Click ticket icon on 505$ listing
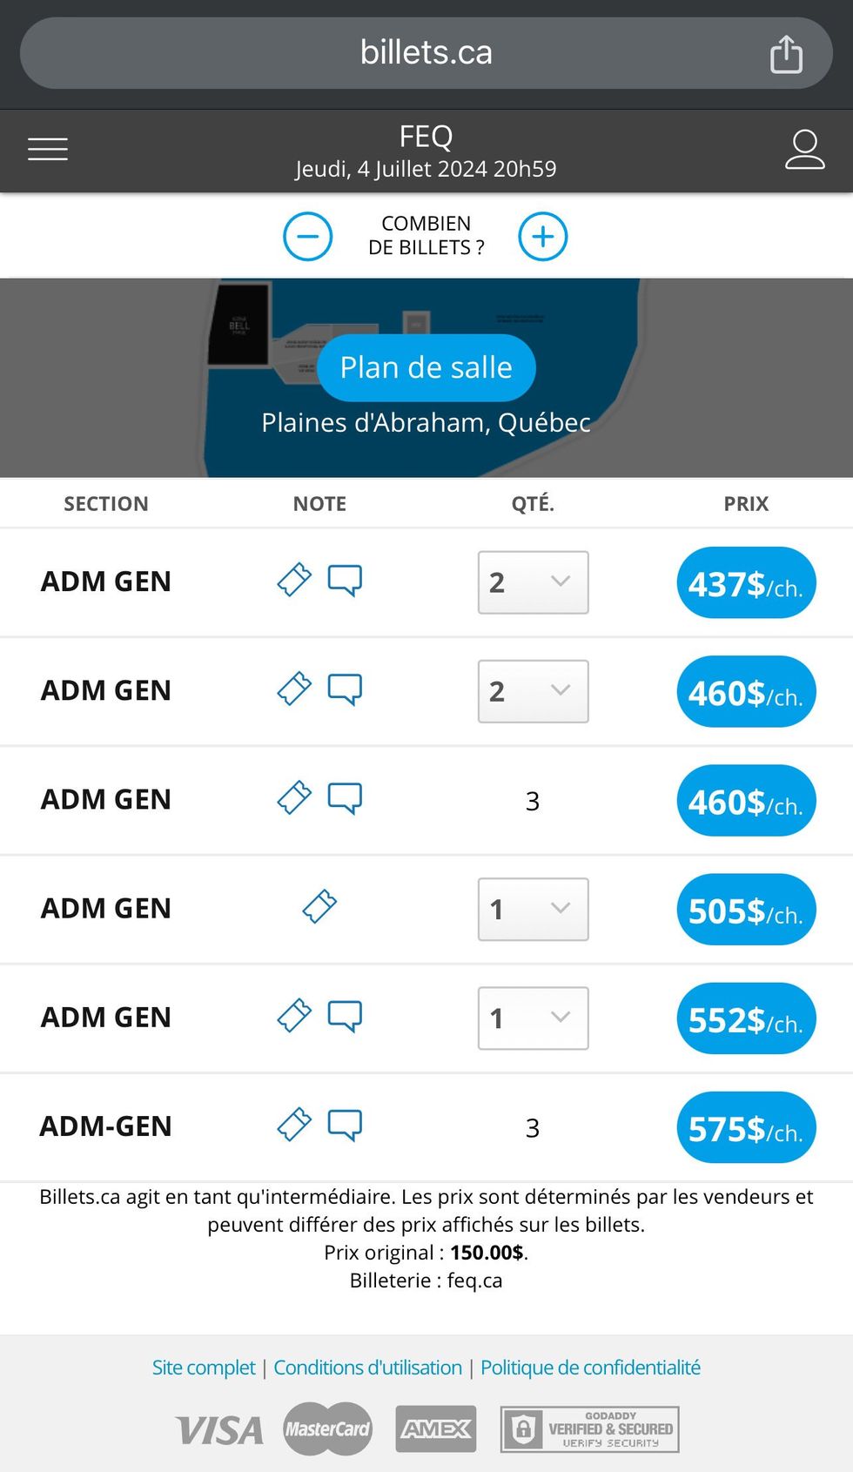Viewport: 853px width, 1472px height. [x=319, y=906]
